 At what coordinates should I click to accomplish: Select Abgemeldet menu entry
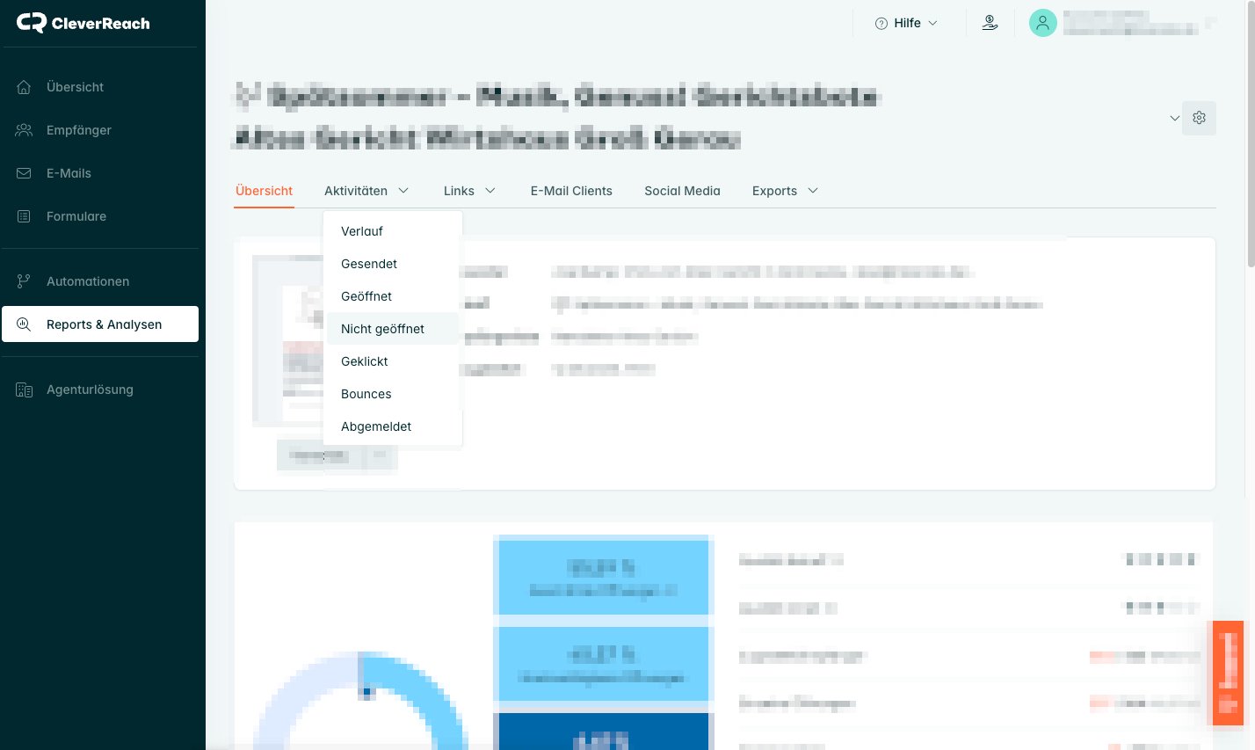click(376, 426)
